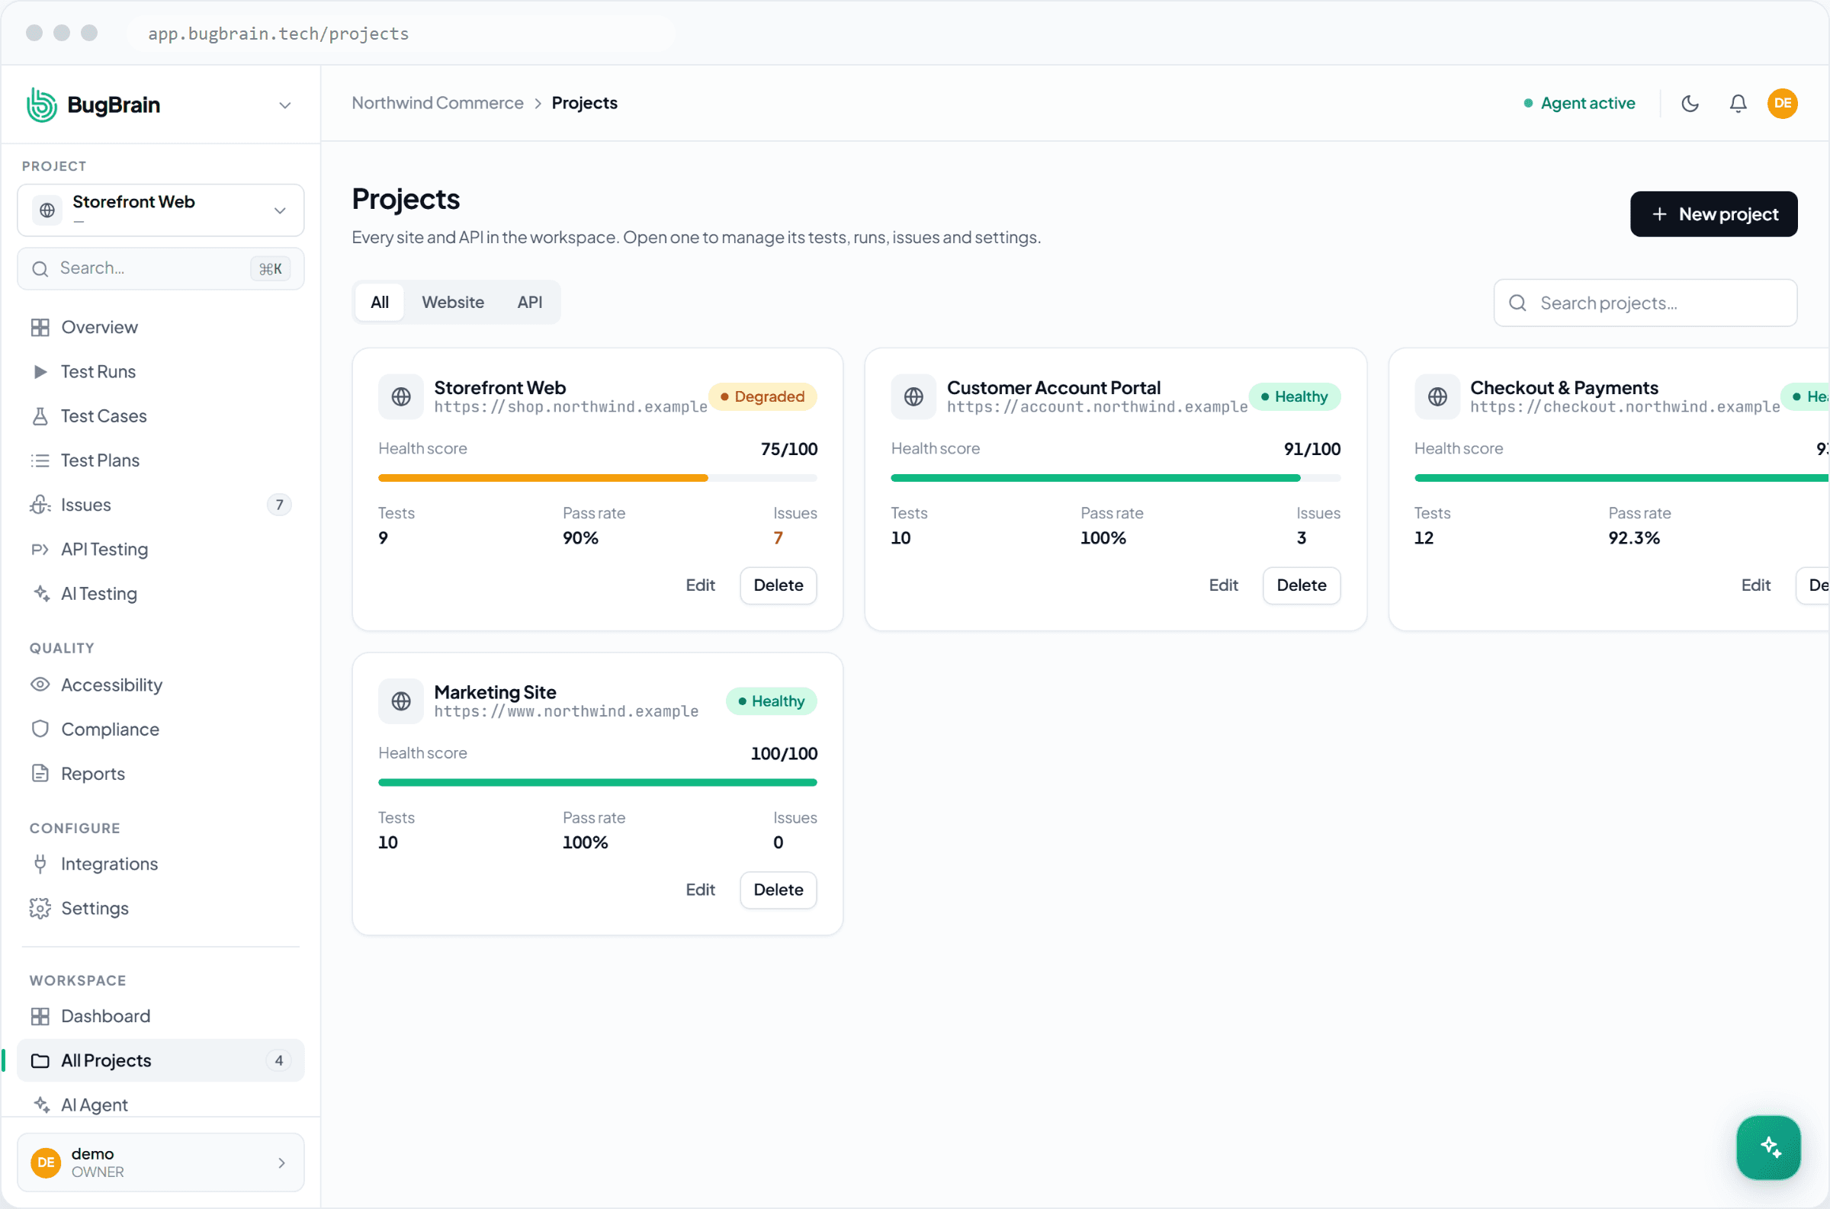Select the Website filter tab
This screenshot has width=1830, height=1209.
tap(453, 302)
